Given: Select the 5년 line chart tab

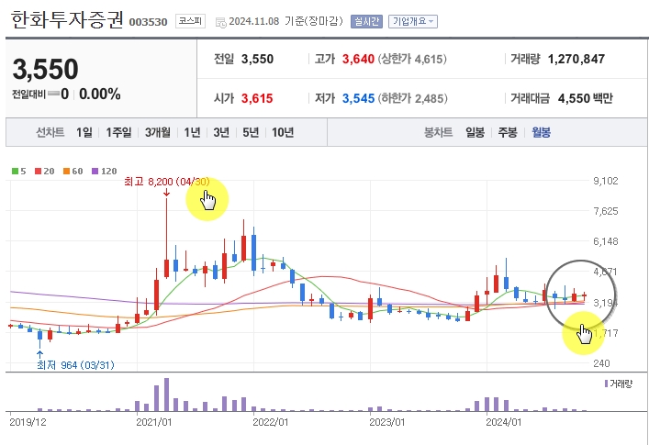Looking at the screenshot, I should click(x=251, y=132).
